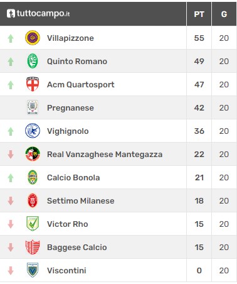Click the Villapizzone team crest
This screenshot has width=237, height=284.
coord(33,38)
